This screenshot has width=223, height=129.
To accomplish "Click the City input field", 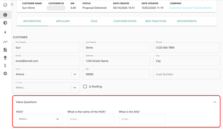I will pos(187,61).
